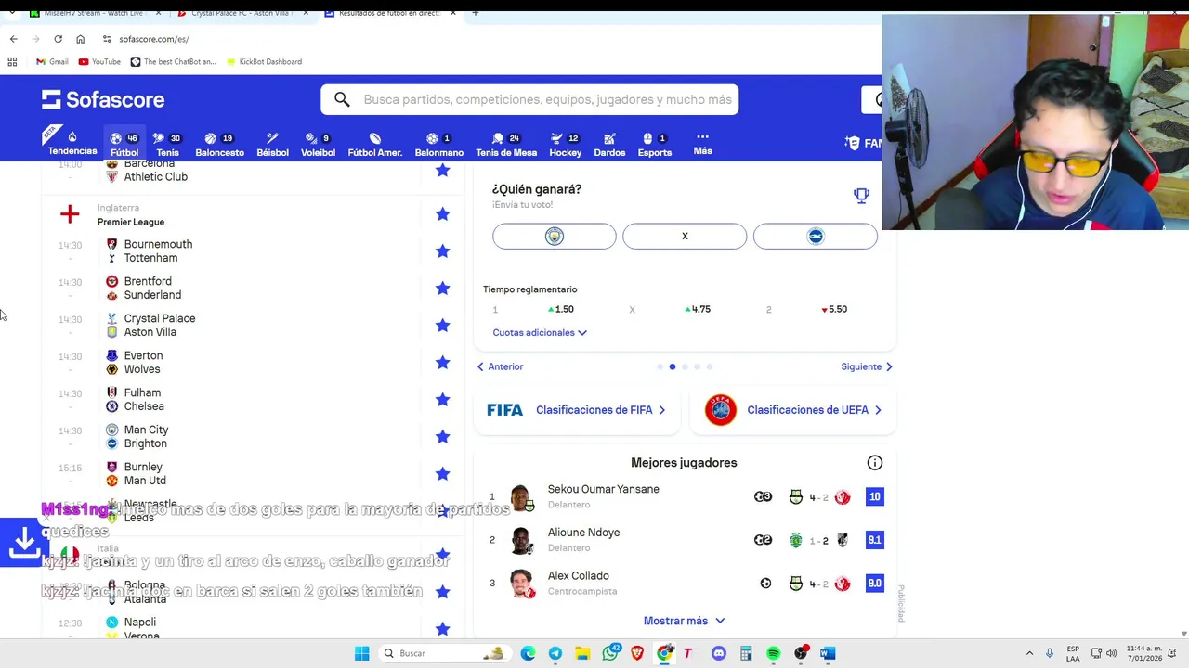Select the 4.75 draw odds
The width and height of the screenshot is (1189, 668).
[x=697, y=309]
